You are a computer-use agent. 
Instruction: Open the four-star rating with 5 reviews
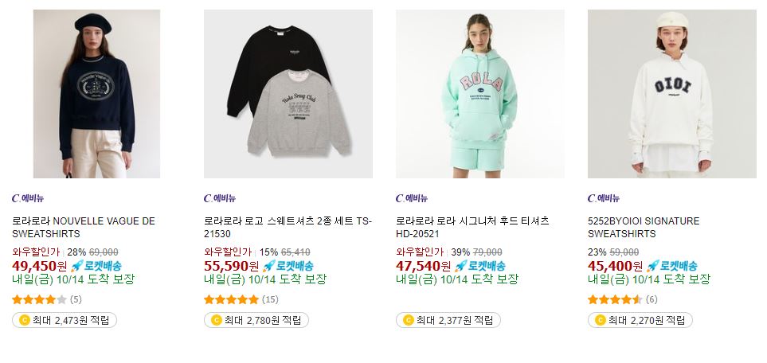click(47, 299)
